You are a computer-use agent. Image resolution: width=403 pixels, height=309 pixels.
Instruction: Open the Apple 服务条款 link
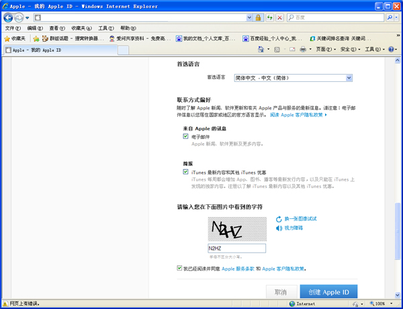(x=238, y=269)
